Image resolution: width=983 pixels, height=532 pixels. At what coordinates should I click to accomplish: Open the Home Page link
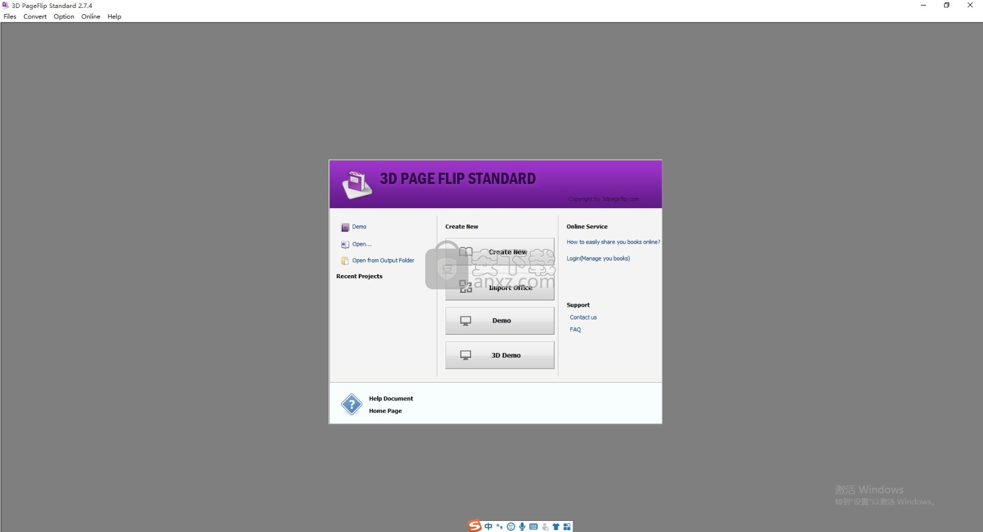(x=385, y=411)
